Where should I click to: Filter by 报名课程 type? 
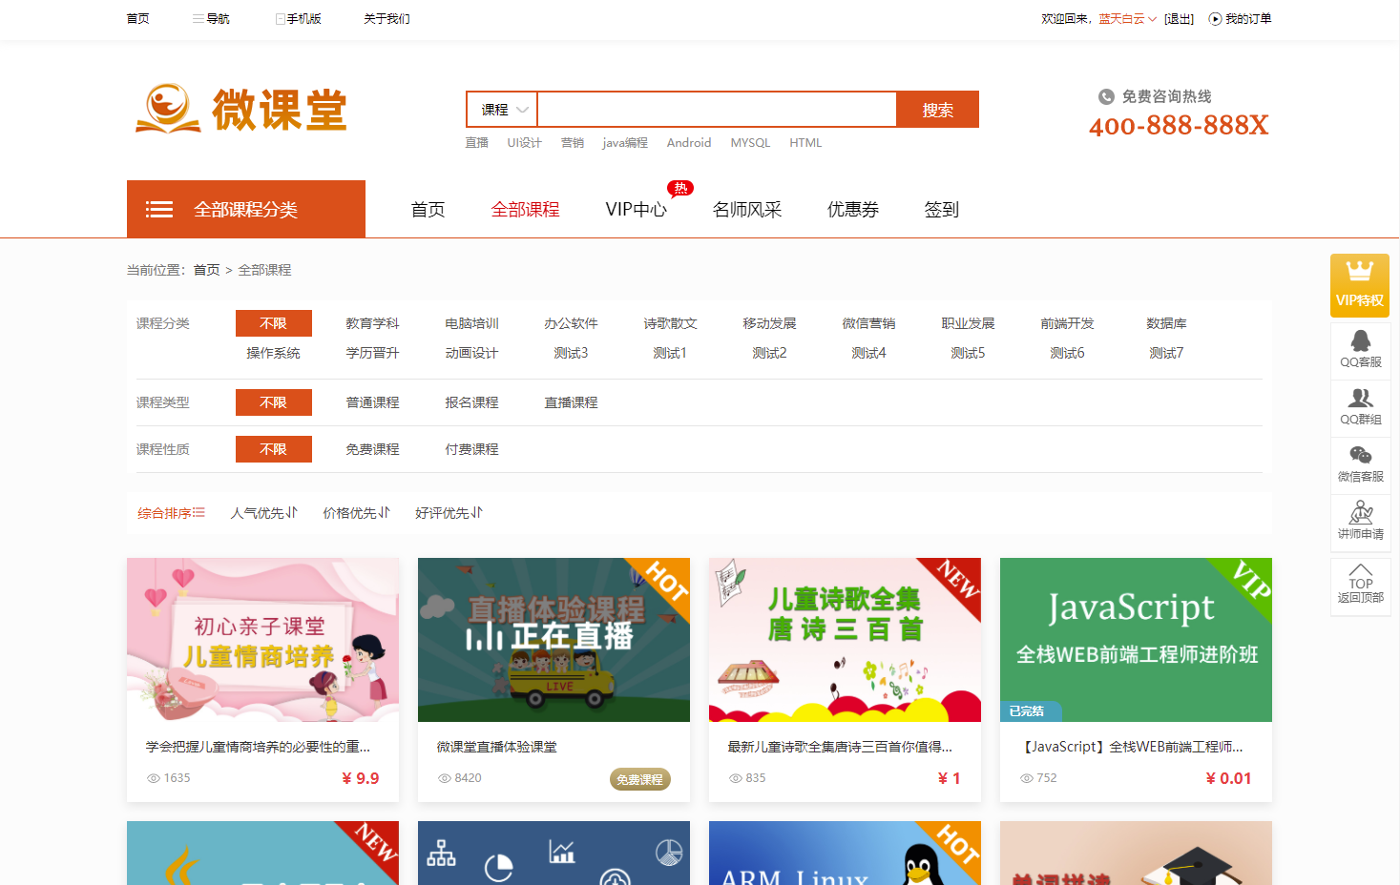(x=471, y=402)
